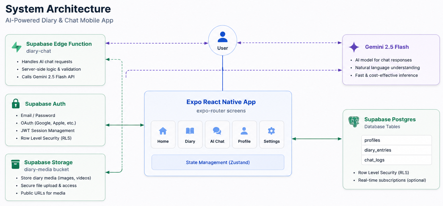Click the Home label in app screens
The height and width of the screenshot is (206, 443).
click(163, 141)
